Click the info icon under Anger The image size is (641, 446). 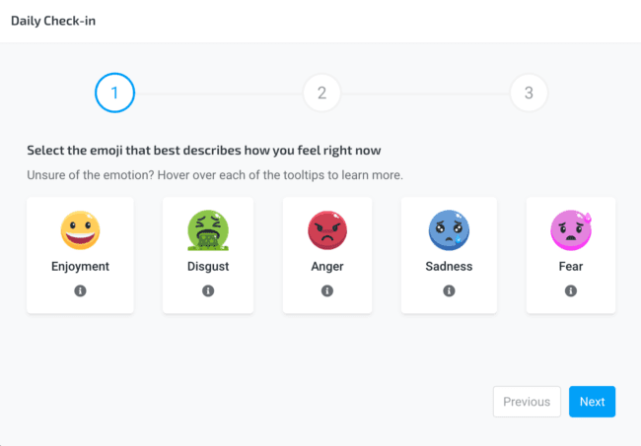(x=327, y=290)
